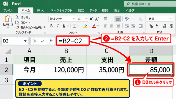Set middle vertical alignment
The height and width of the screenshot is (99, 176).
(x=111, y=19)
